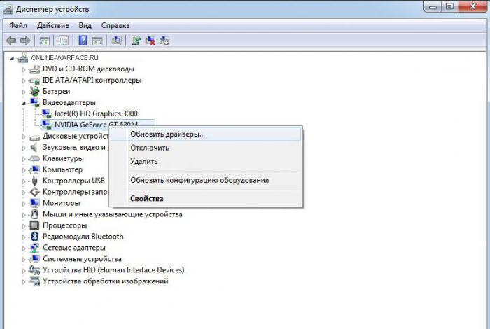
Task: Select the Батареи label
Action: (56, 91)
